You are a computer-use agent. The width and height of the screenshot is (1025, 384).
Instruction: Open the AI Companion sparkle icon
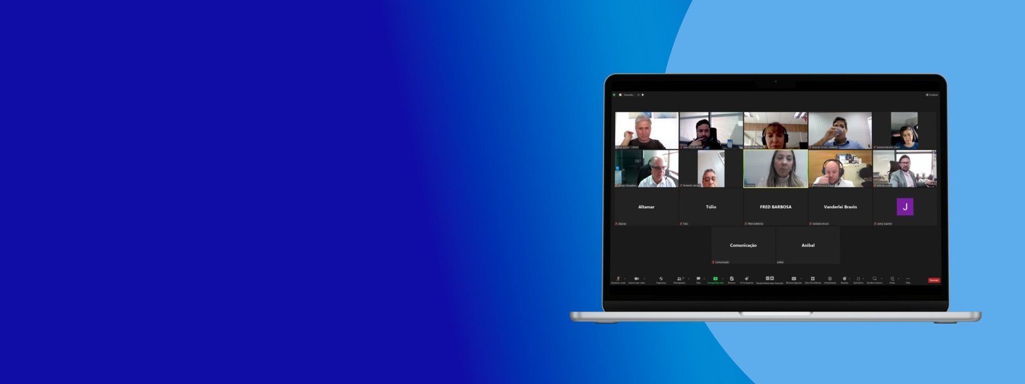pyautogui.click(x=746, y=279)
